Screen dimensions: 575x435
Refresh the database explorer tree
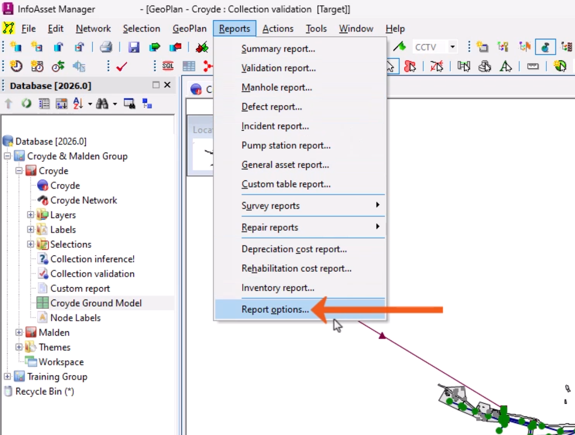(26, 104)
